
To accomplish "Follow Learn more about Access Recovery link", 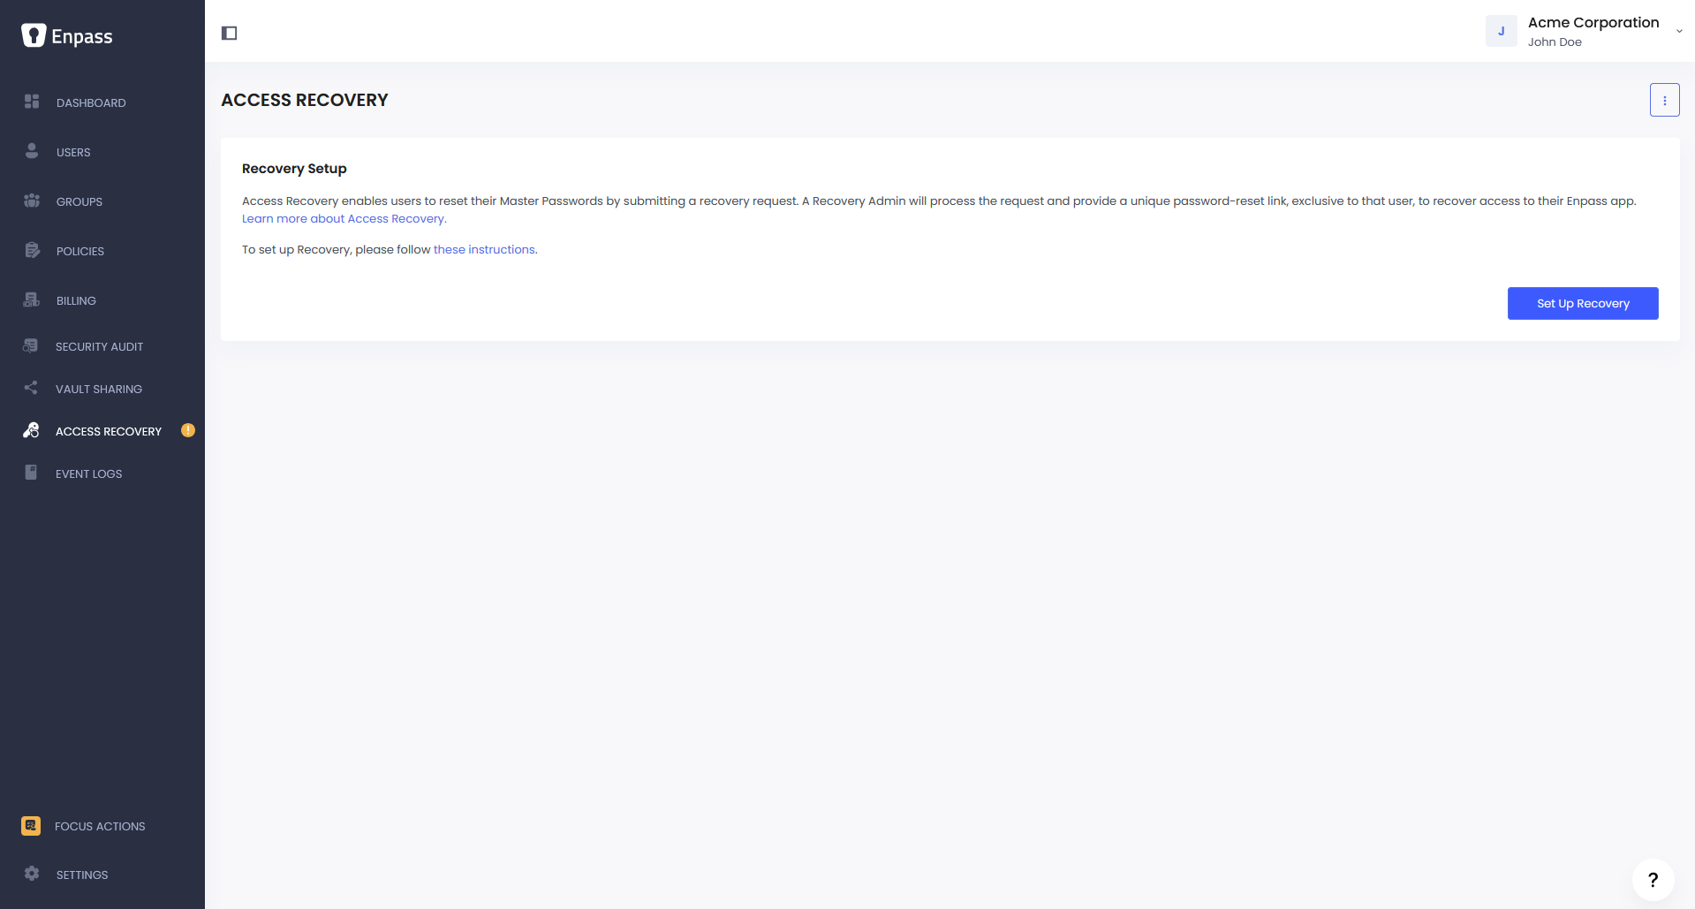I will 344,218.
